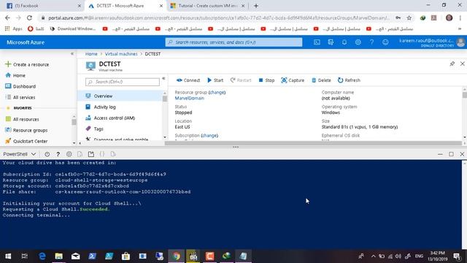Open Chrome from taskbar
Viewport: 467px width, 263px height.
(x=177, y=256)
